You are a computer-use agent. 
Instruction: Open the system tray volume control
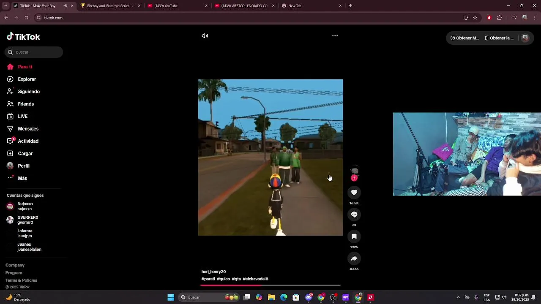pyautogui.click(x=504, y=297)
